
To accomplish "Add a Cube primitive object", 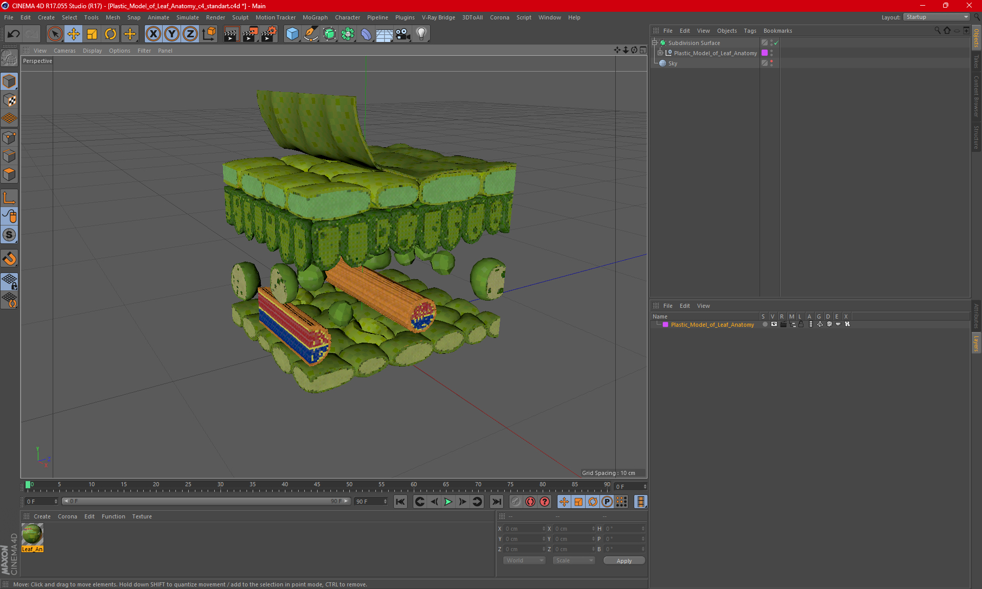I will 292,34.
